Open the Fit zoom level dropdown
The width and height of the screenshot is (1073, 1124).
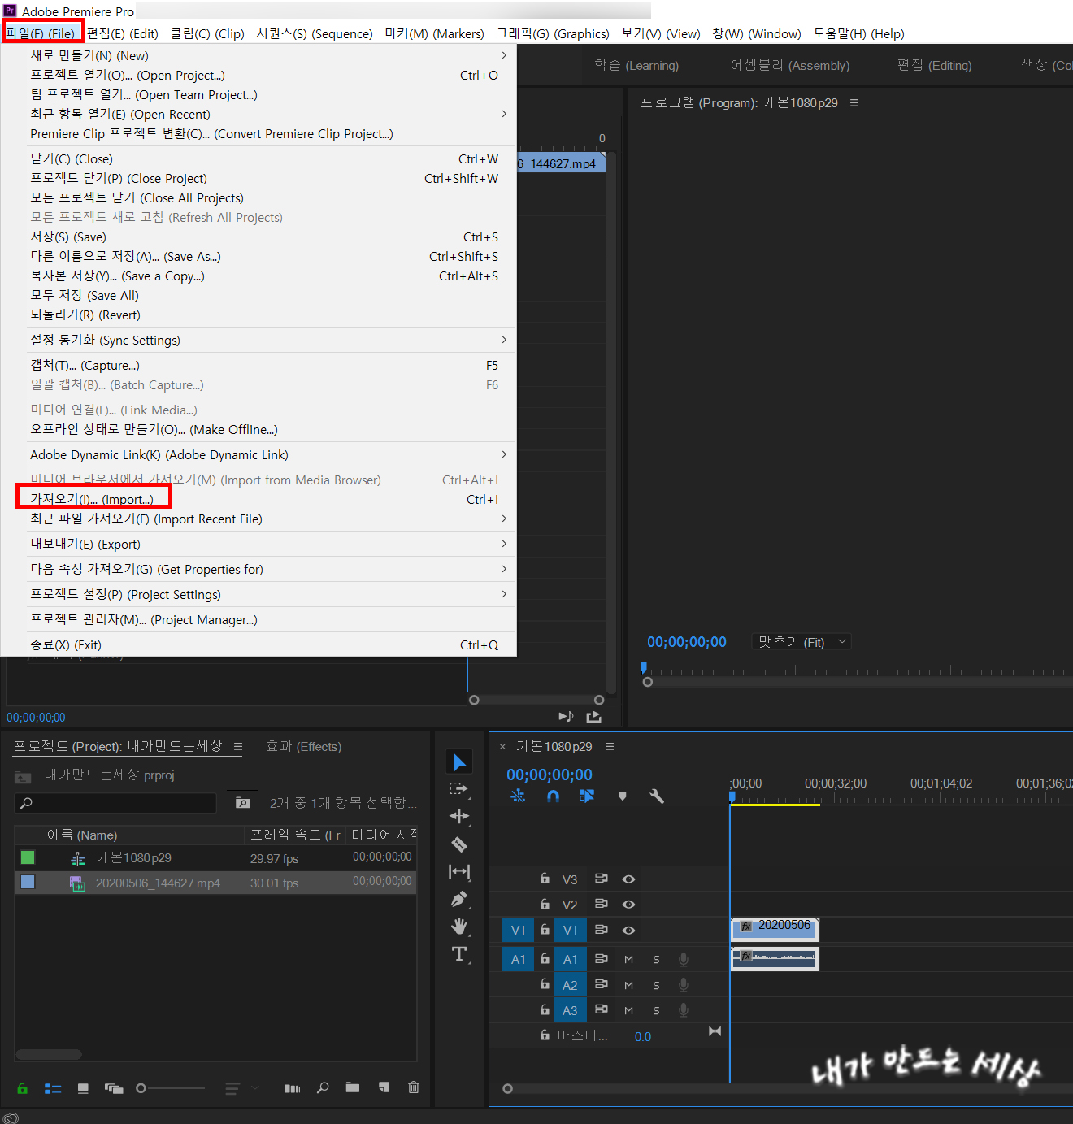click(801, 642)
